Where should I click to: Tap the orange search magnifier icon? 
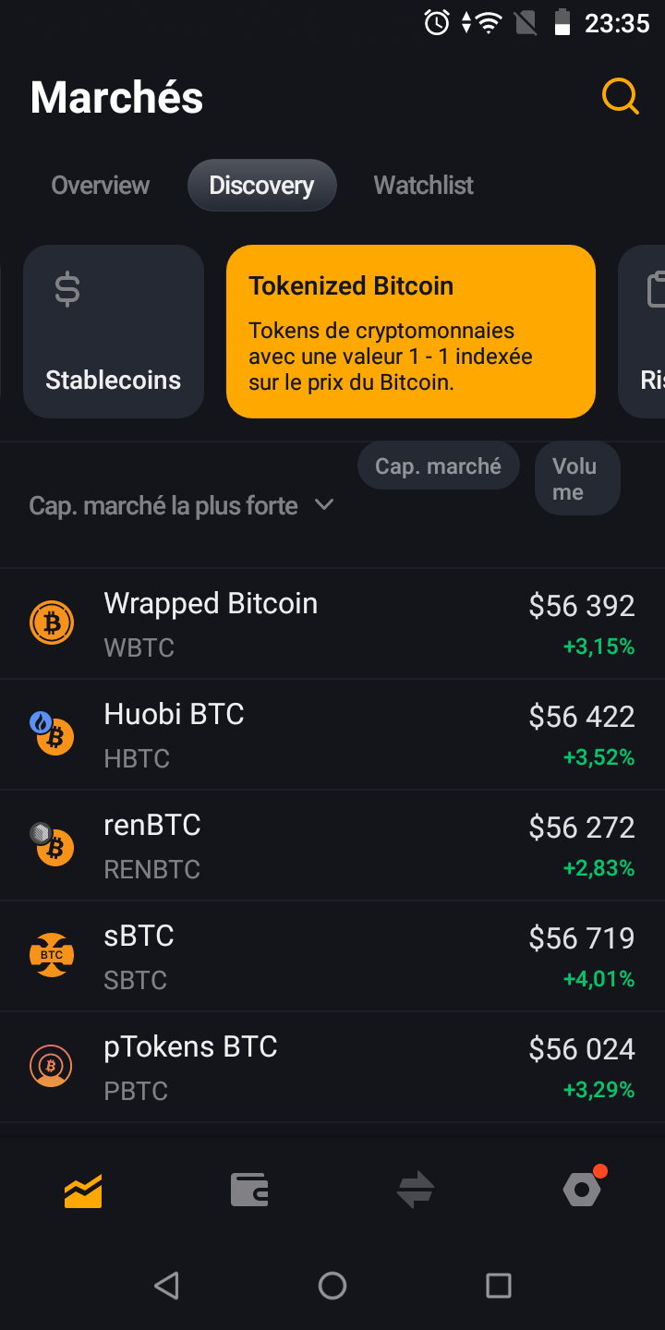coord(620,96)
